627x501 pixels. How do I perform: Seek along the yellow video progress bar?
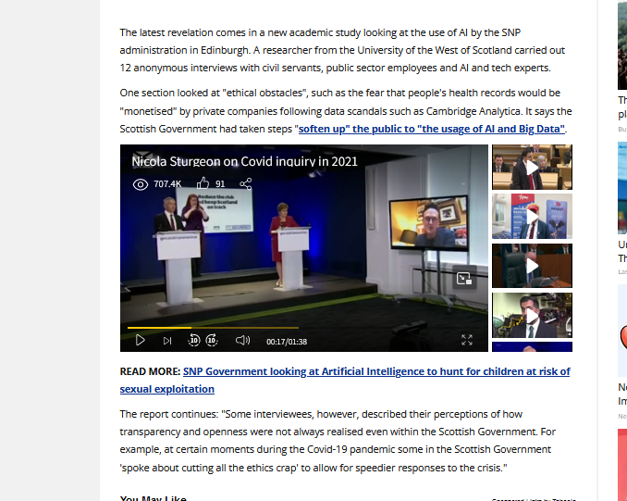213,328
